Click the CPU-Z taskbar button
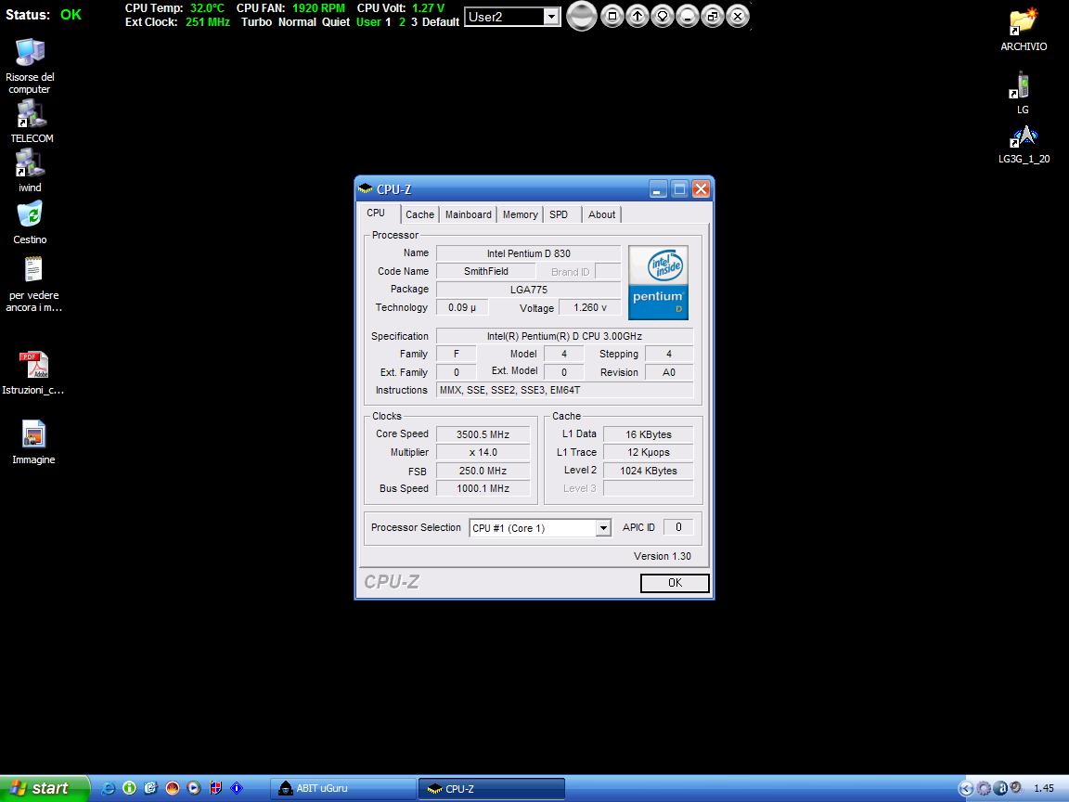The height and width of the screenshot is (802, 1069). pyautogui.click(x=491, y=788)
